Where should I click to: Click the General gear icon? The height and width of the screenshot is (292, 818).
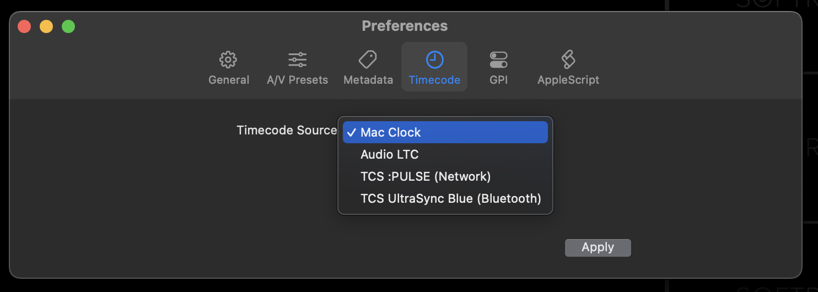228,60
